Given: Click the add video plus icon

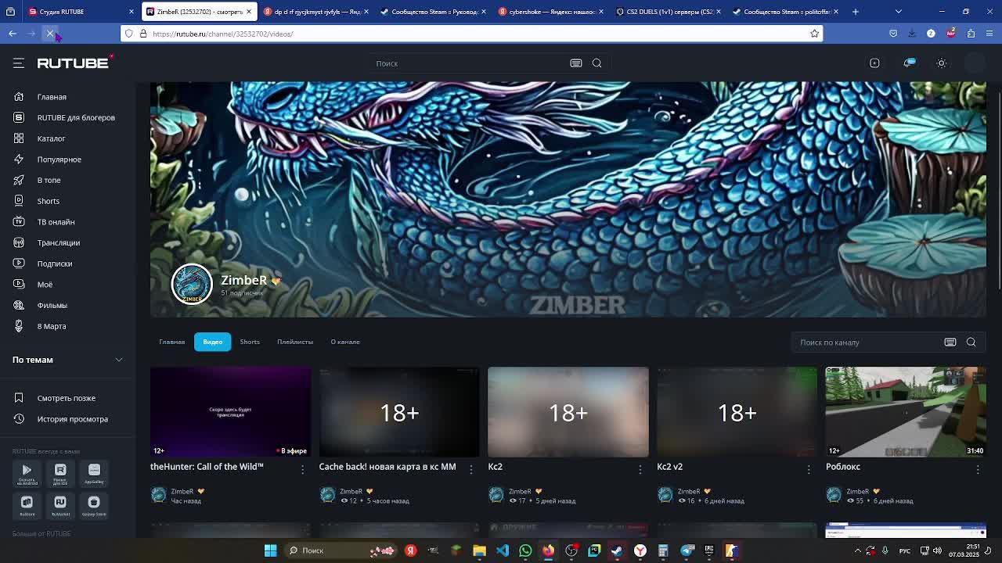Looking at the screenshot, I should tap(874, 63).
